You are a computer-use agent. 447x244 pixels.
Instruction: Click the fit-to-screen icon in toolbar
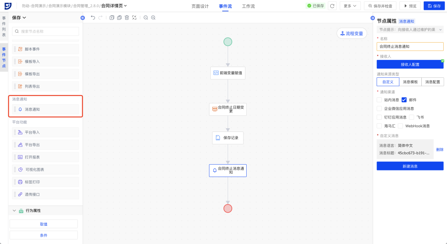point(134,18)
